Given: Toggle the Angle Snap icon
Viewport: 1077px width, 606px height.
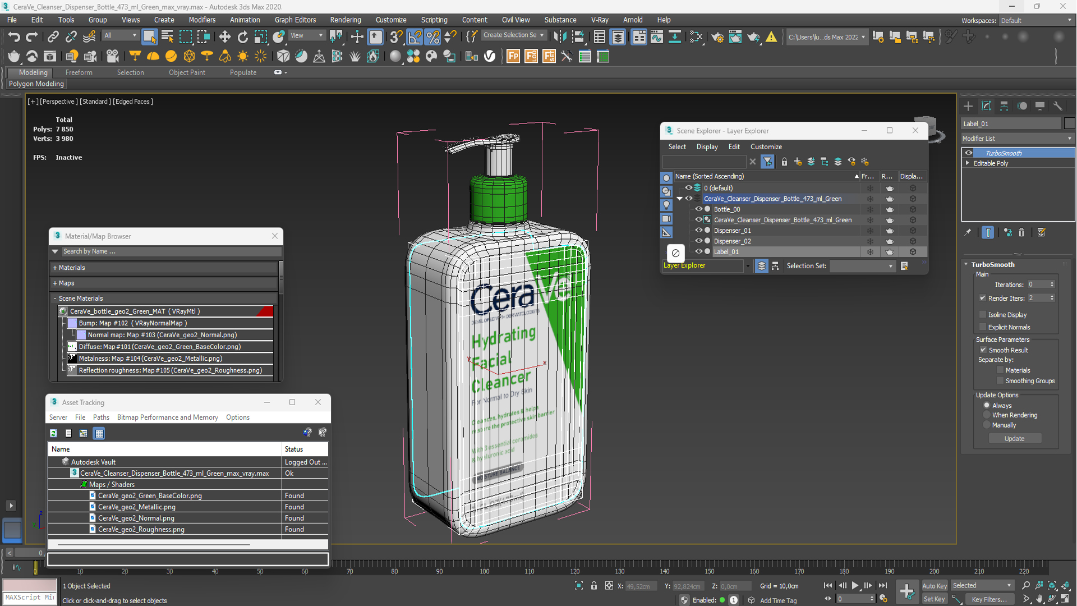Looking at the screenshot, I should [x=415, y=37].
